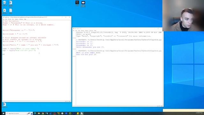The height and width of the screenshot is (115, 204).
Task: Launch Microsoft Edge from the taskbar
Action: tap(35, 113)
